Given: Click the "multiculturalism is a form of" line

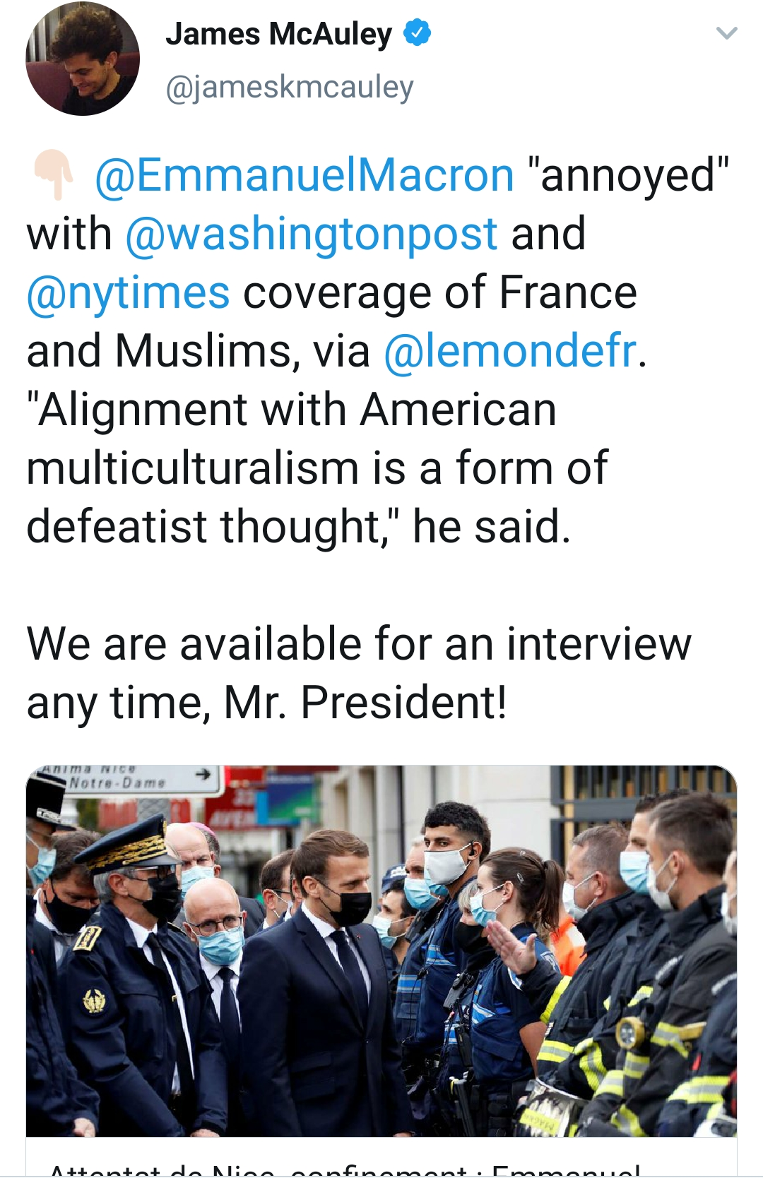Looking at the screenshot, I should [x=317, y=468].
